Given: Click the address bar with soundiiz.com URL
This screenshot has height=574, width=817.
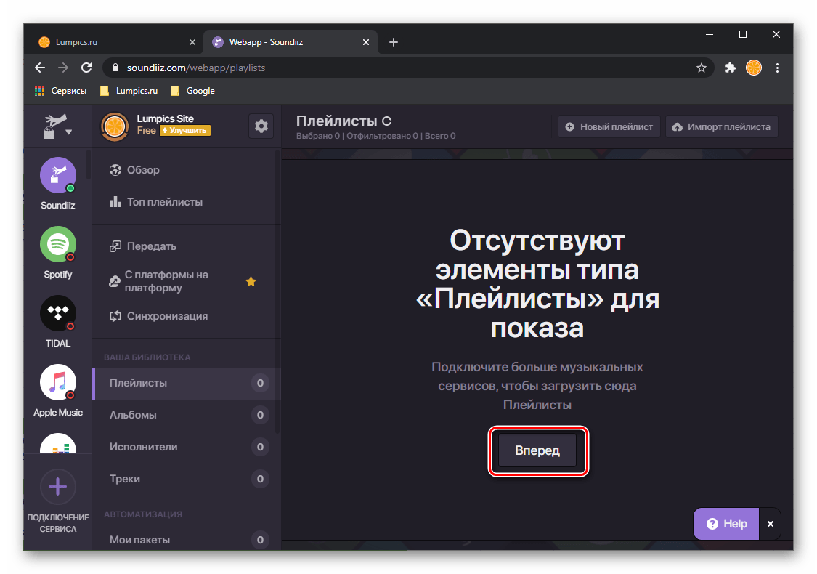Looking at the screenshot, I should (399, 68).
